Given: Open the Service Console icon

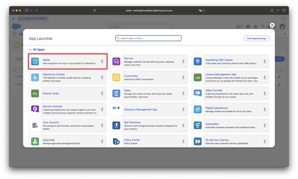Looking at the screenshot, I should coord(35,109).
